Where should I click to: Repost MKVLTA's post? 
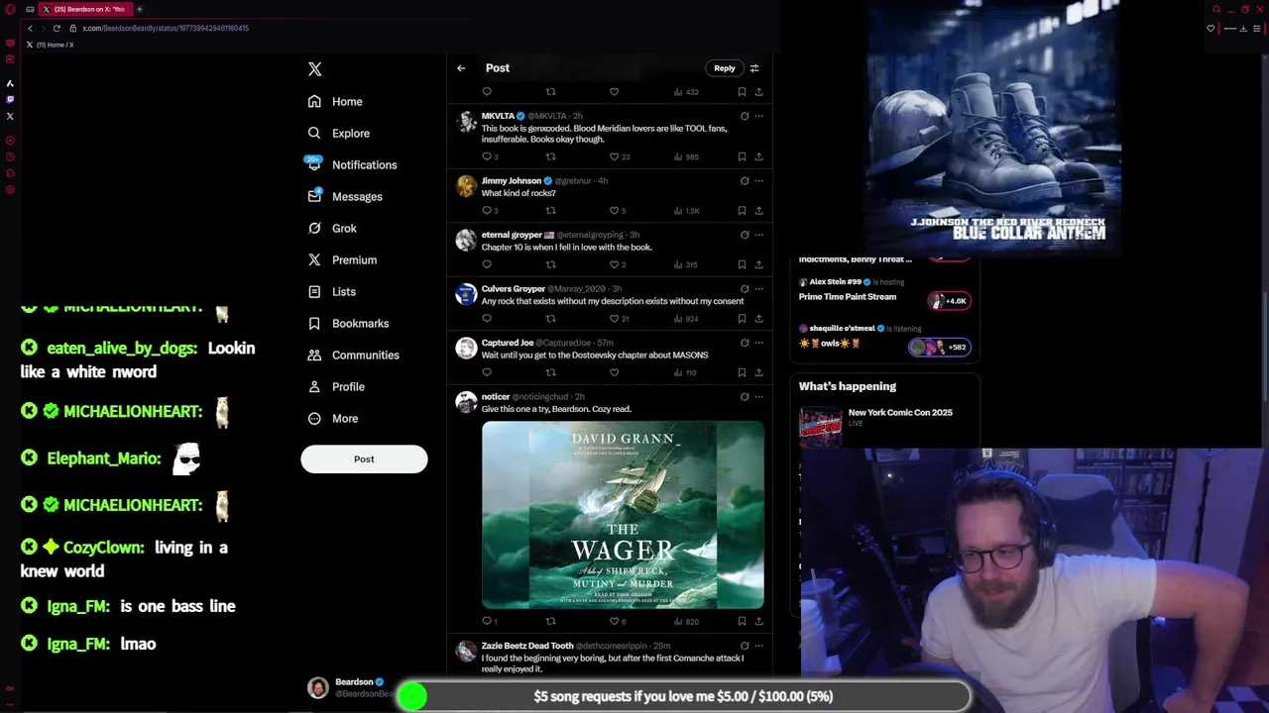point(550,156)
